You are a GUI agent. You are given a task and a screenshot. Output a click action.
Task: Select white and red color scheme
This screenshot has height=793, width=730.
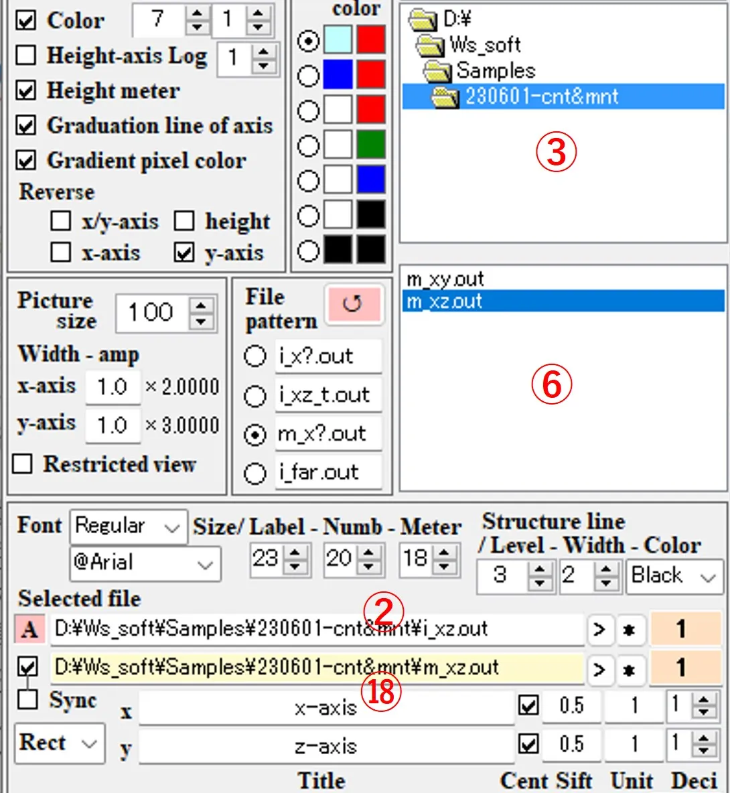click(x=308, y=111)
